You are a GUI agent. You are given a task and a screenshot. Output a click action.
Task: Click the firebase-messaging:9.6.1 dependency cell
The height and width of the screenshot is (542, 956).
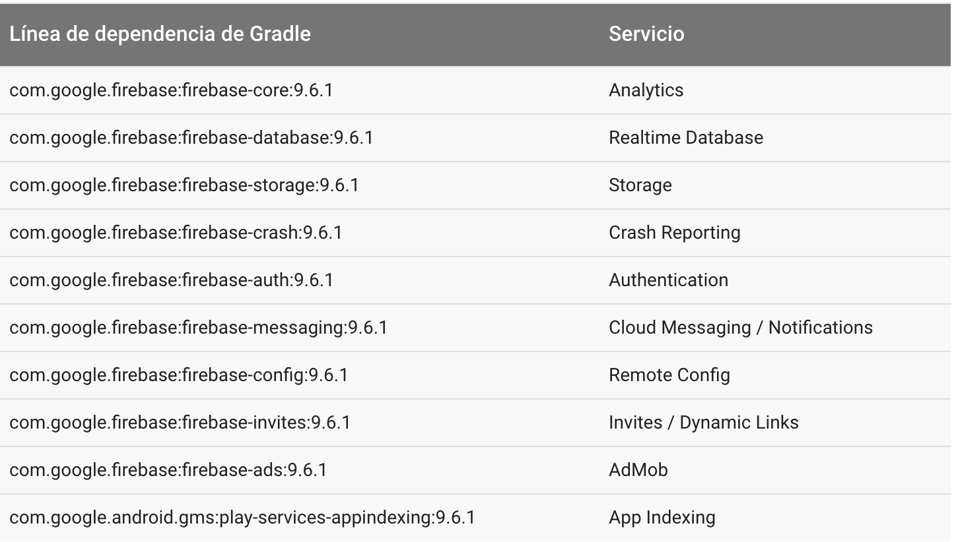[x=198, y=328]
